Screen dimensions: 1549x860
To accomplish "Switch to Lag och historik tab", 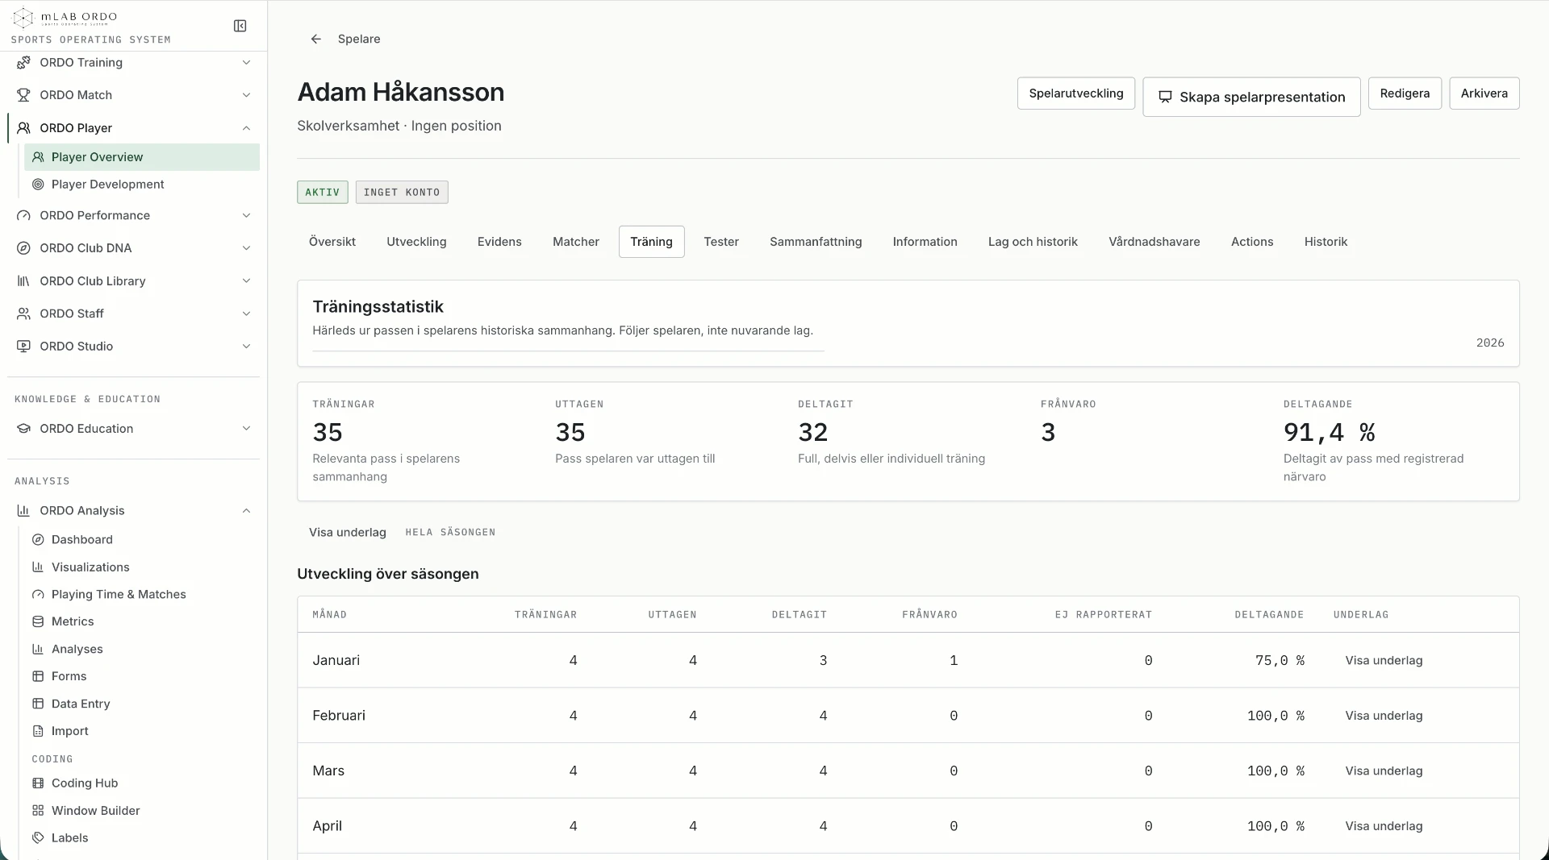I will [x=1033, y=242].
